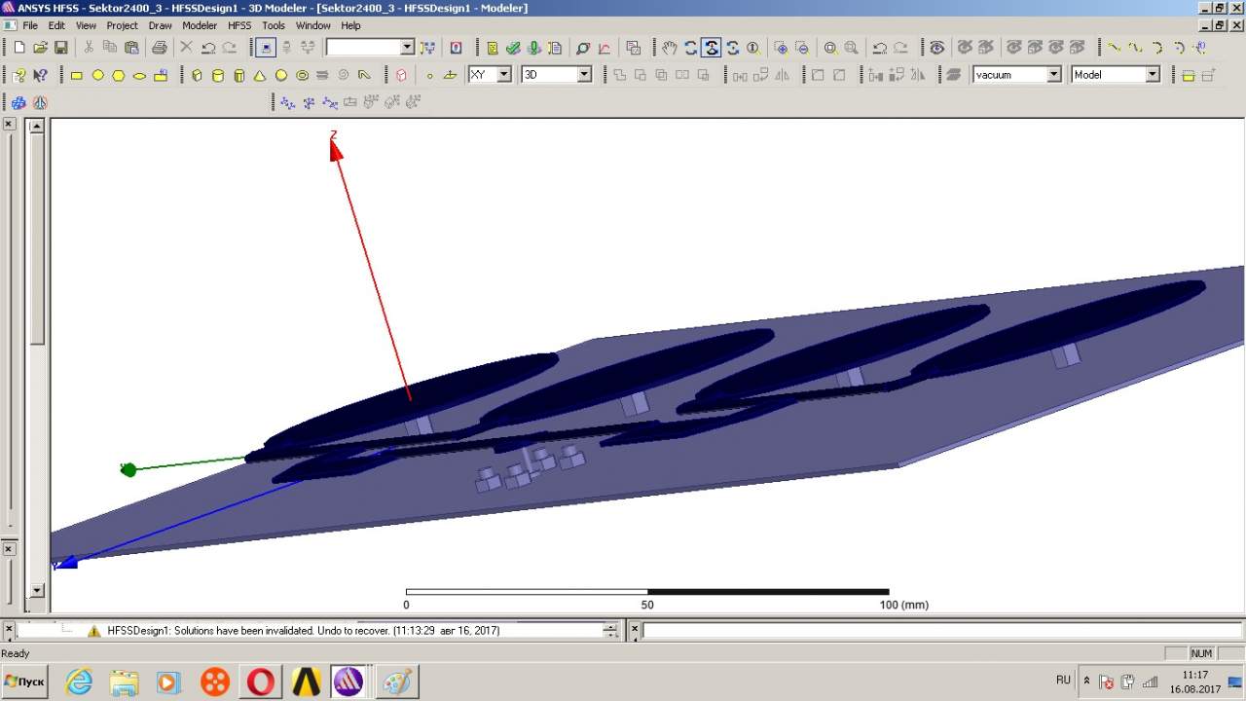The height and width of the screenshot is (701, 1246).
Task: Open the XY drawing plane dropdown
Action: tap(503, 75)
